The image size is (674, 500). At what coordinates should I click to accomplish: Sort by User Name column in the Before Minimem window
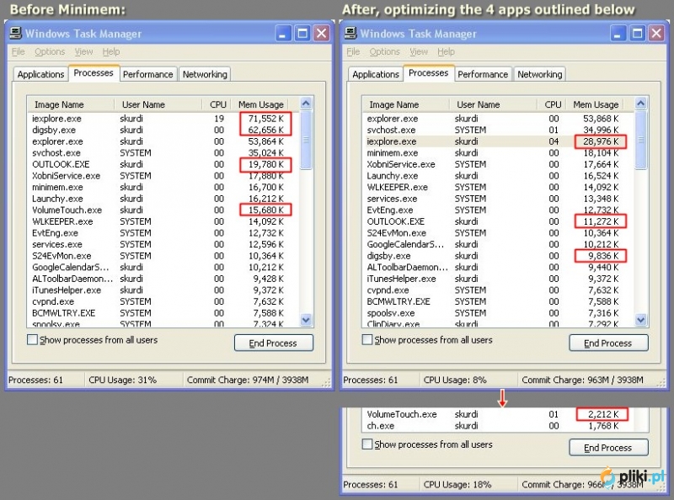(x=158, y=104)
